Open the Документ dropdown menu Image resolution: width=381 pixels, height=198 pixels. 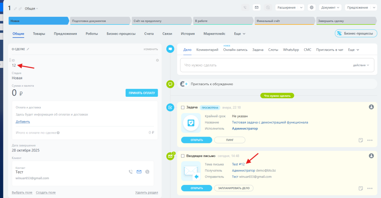pyautogui.click(x=330, y=7)
